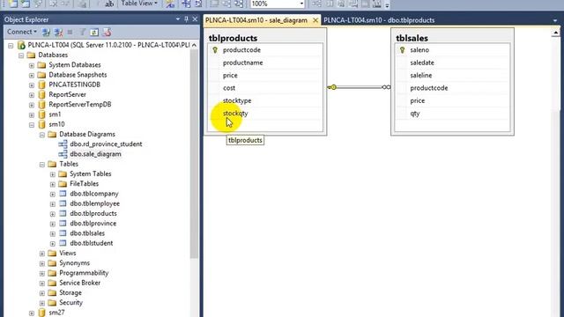Viewport: 564px width, 317px height.
Task: Click the table icon next to dbo.tblcompany
Action: (63, 194)
